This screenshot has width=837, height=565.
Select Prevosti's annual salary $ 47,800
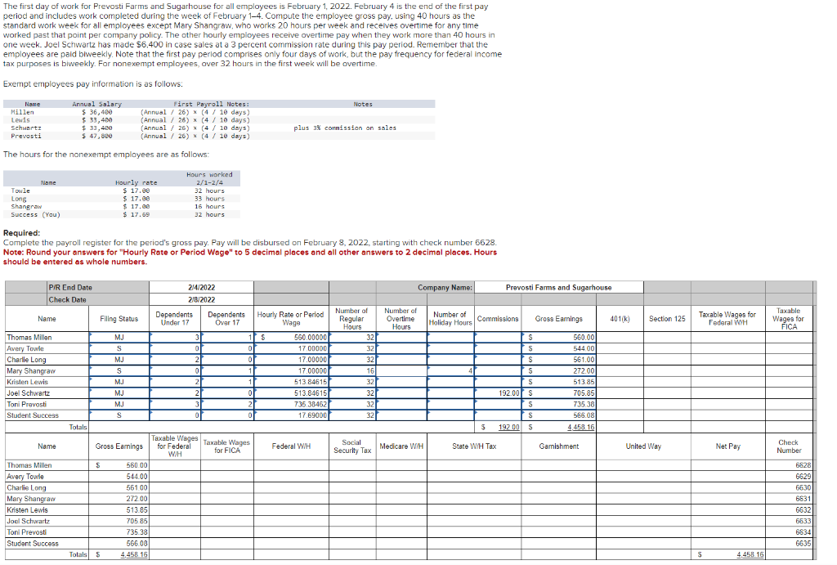pyautogui.click(x=96, y=137)
